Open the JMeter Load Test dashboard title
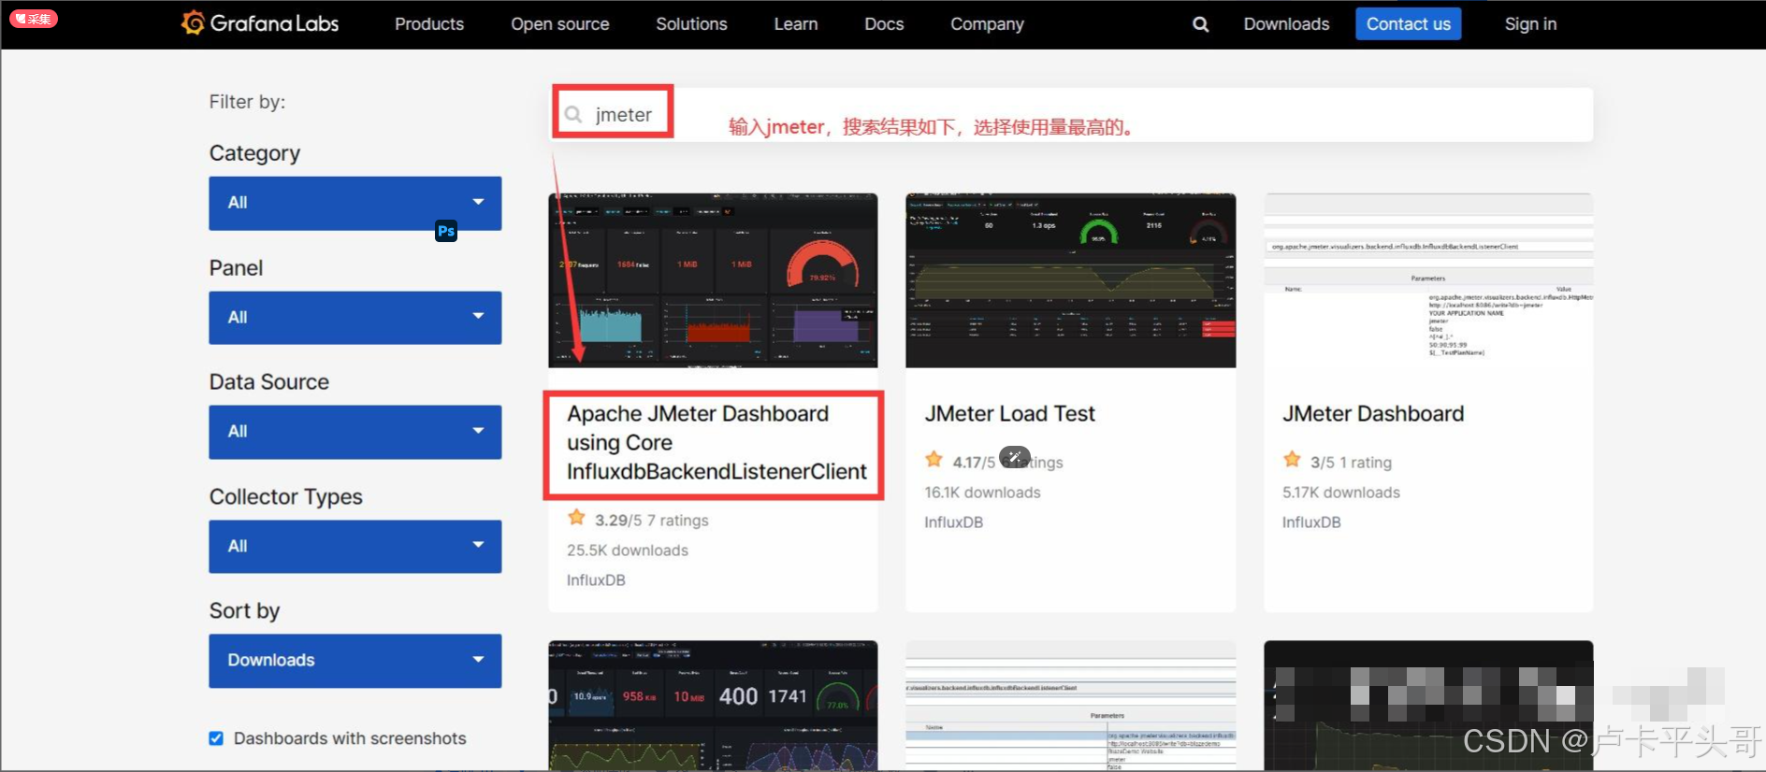Image resolution: width=1766 pixels, height=772 pixels. click(x=1010, y=414)
